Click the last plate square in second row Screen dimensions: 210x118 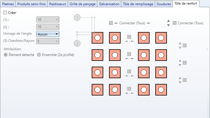[161, 55]
